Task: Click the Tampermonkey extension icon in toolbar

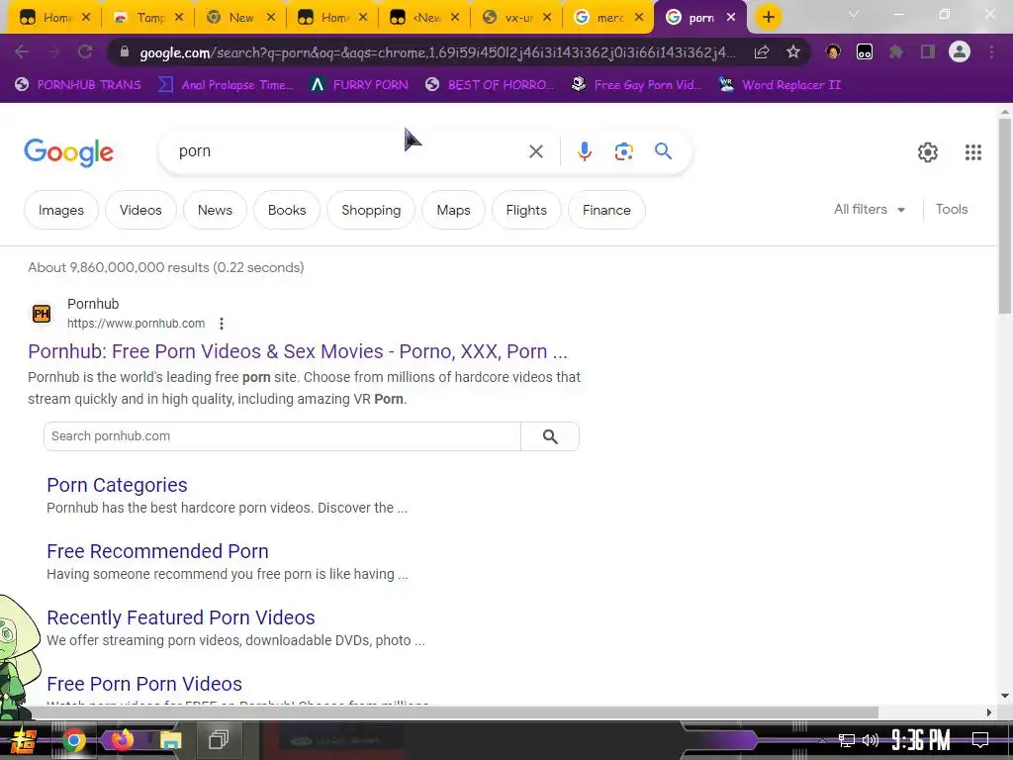Action: [865, 51]
